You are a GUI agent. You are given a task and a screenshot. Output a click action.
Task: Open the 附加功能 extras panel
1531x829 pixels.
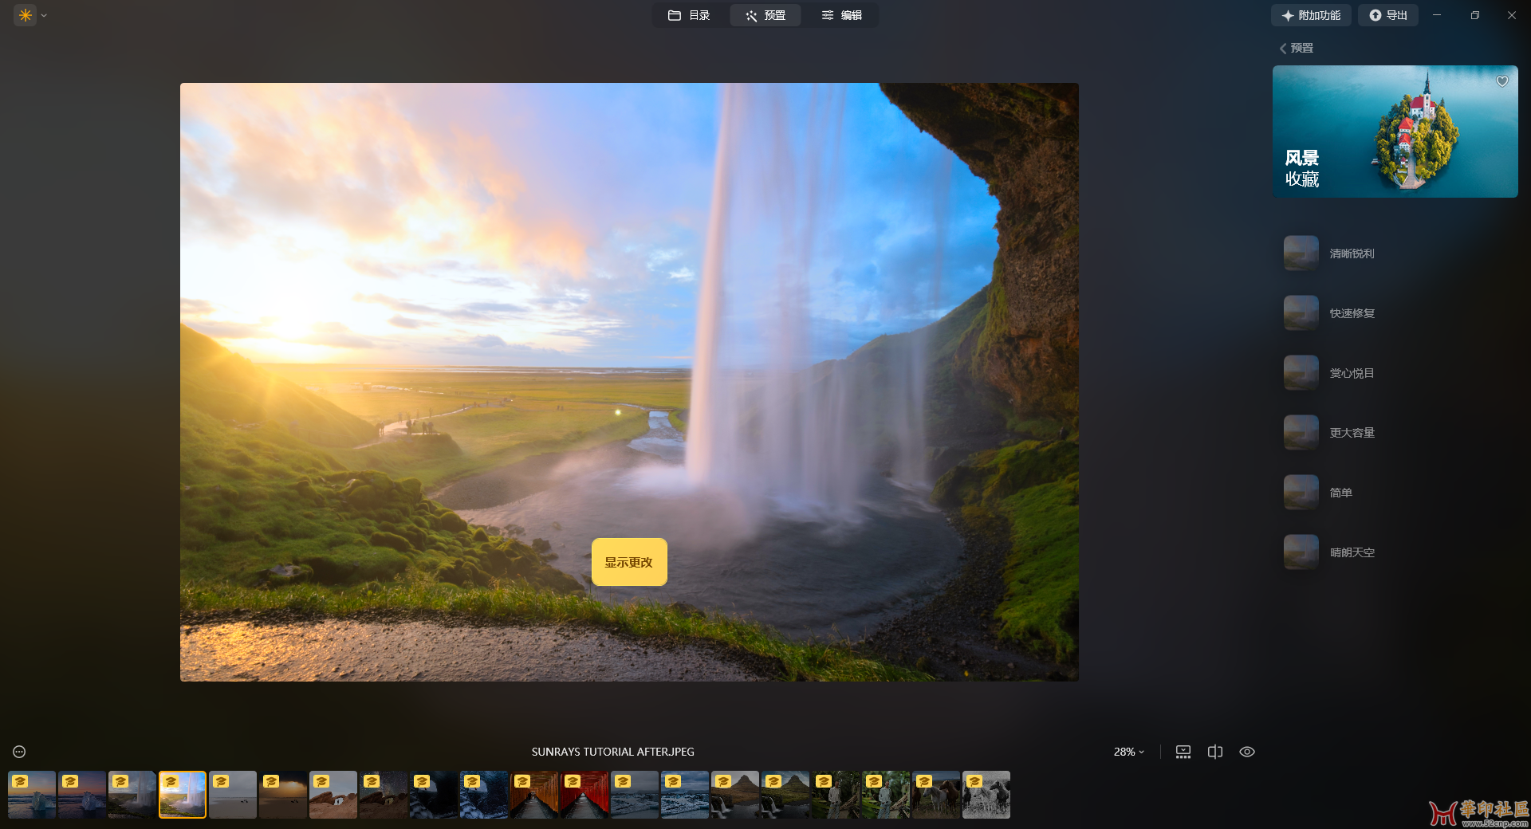tap(1310, 15)
